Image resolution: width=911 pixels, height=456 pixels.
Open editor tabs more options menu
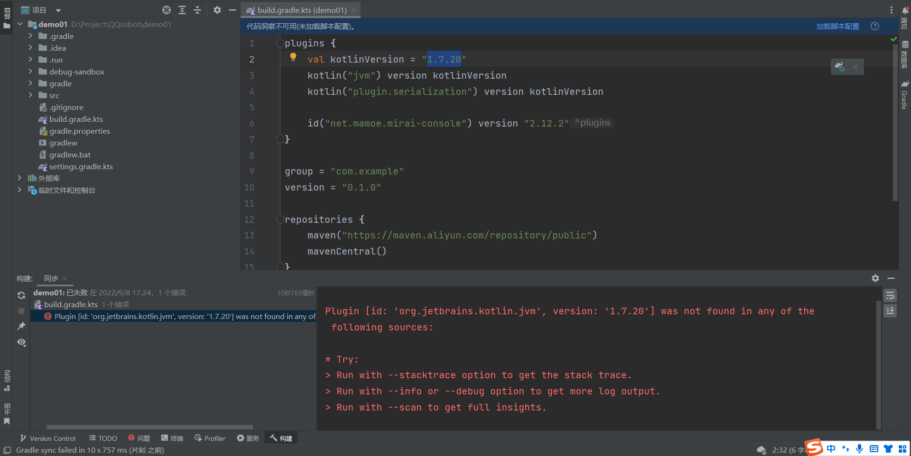(x=892, y=10)
